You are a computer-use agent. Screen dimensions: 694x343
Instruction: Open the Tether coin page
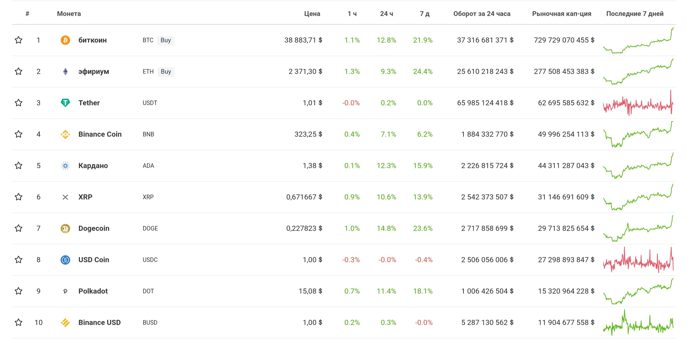pyautogui.click(x=89, y=103)
